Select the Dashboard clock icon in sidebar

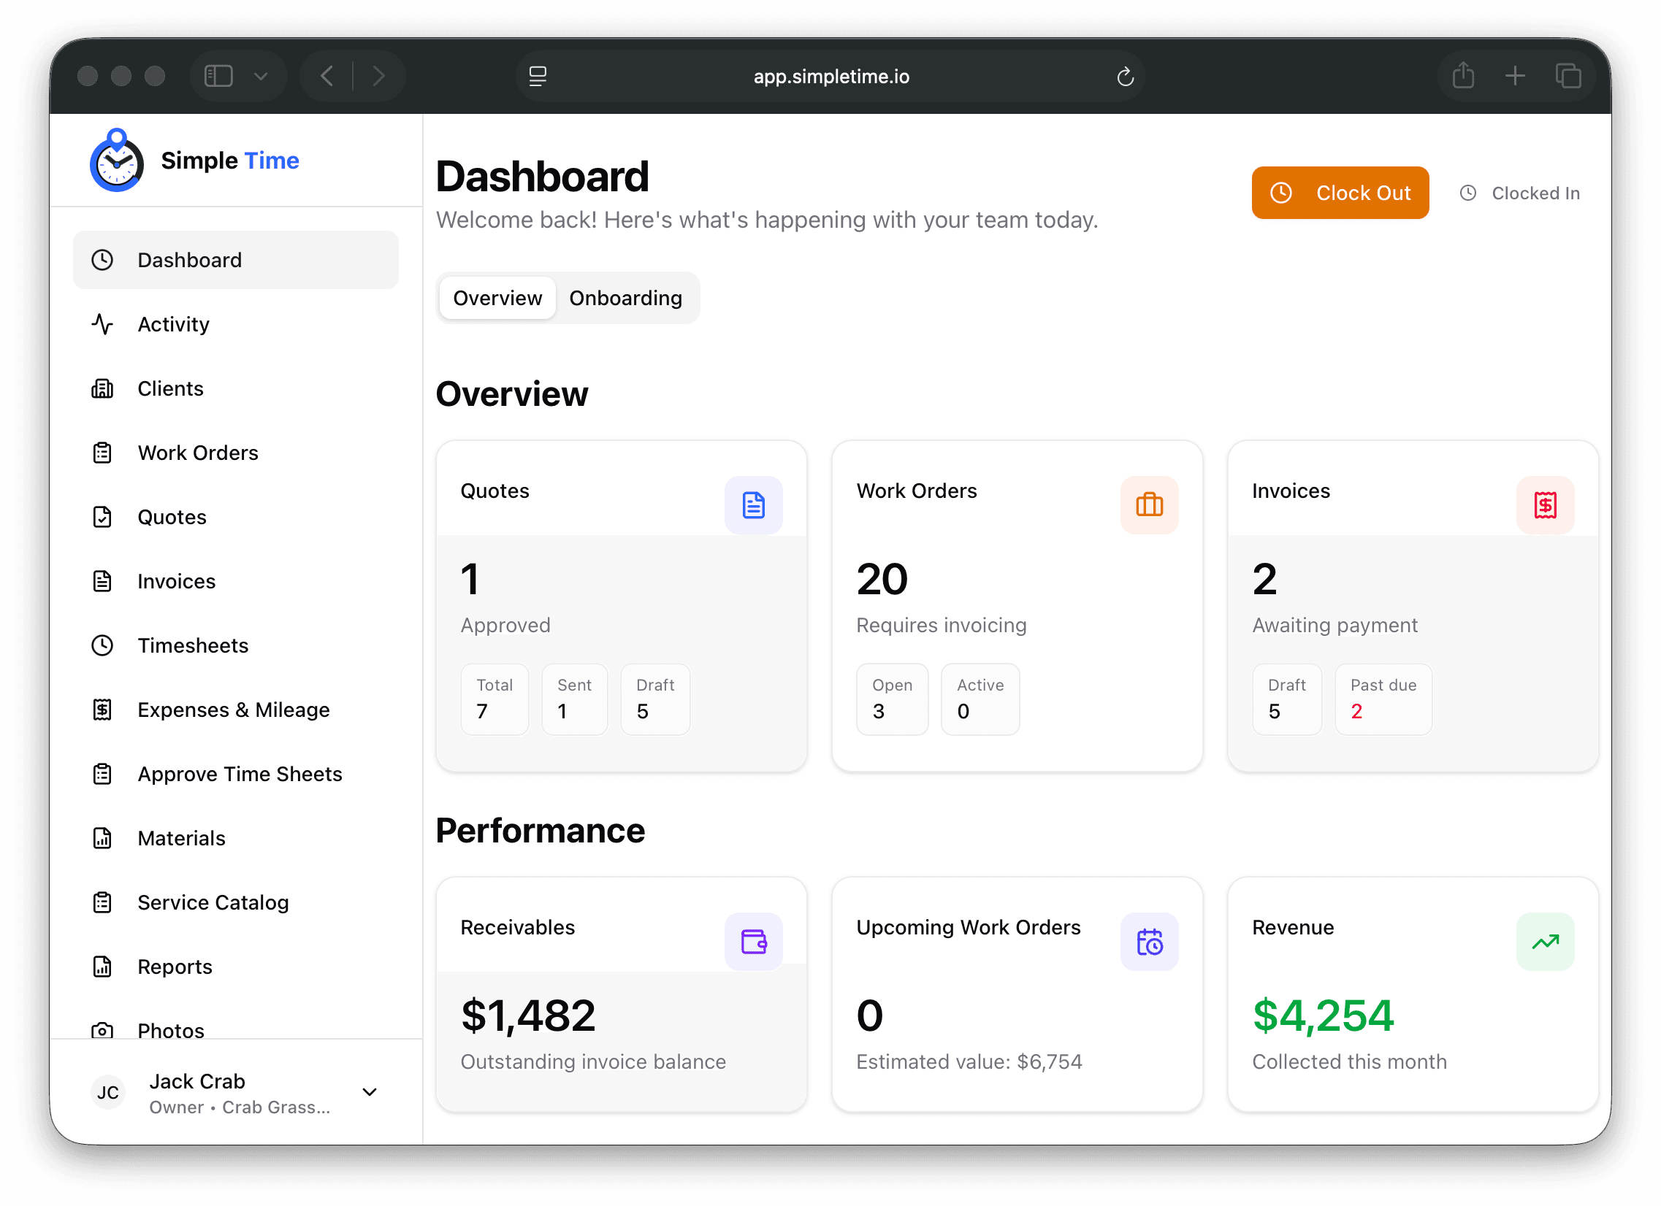point(102,260)
